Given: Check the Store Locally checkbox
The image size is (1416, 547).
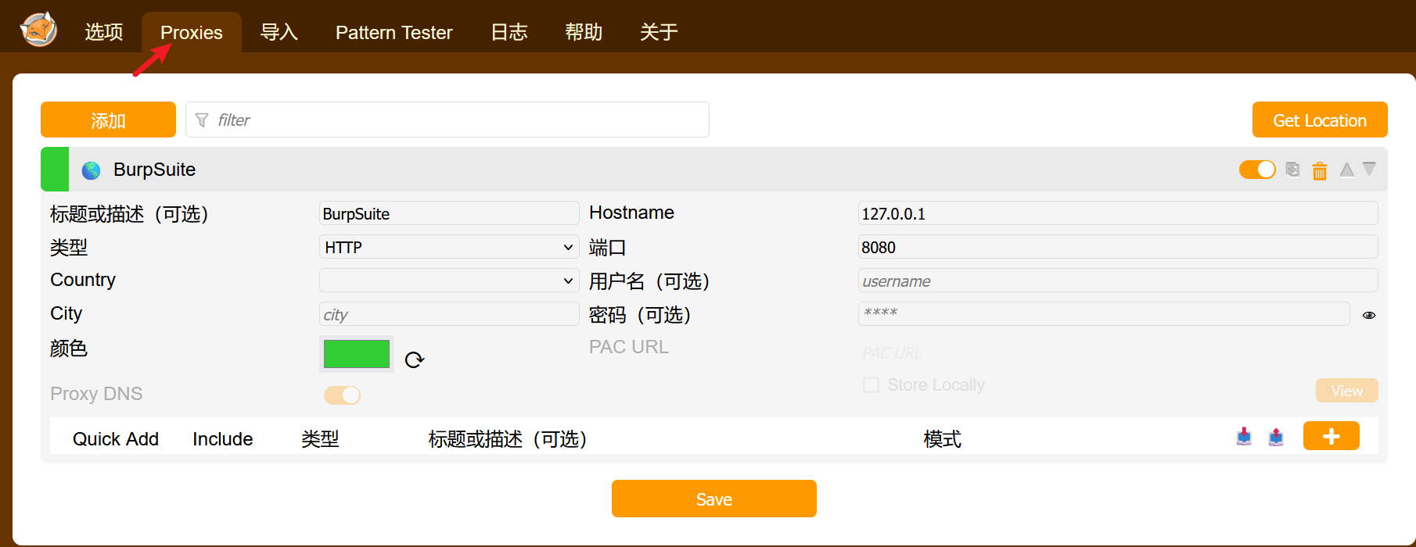Looking at the screenshot, I should click(x=871, y=384).
